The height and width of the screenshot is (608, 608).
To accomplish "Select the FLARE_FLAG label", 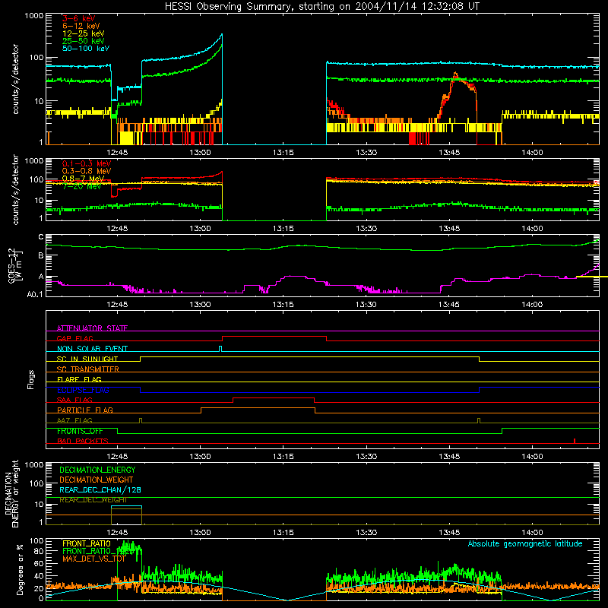I will click(79, 379).
